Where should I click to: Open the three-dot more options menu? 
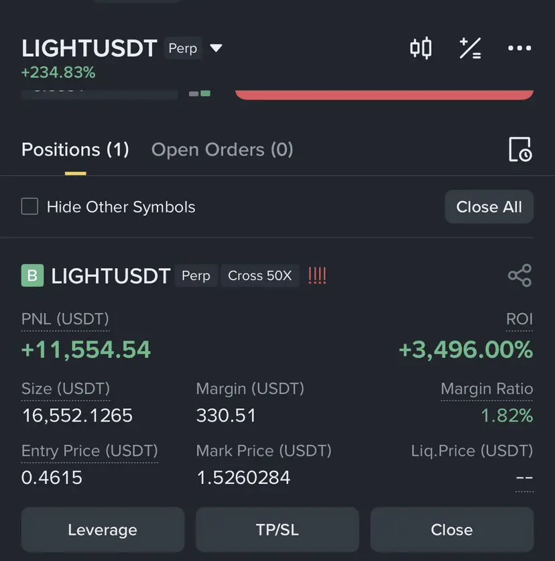tap(519, 48)
